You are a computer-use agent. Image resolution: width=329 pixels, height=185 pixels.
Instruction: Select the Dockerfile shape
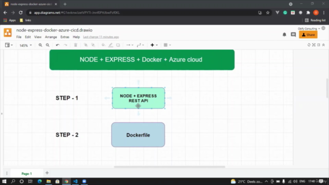[x=138, y=135]
